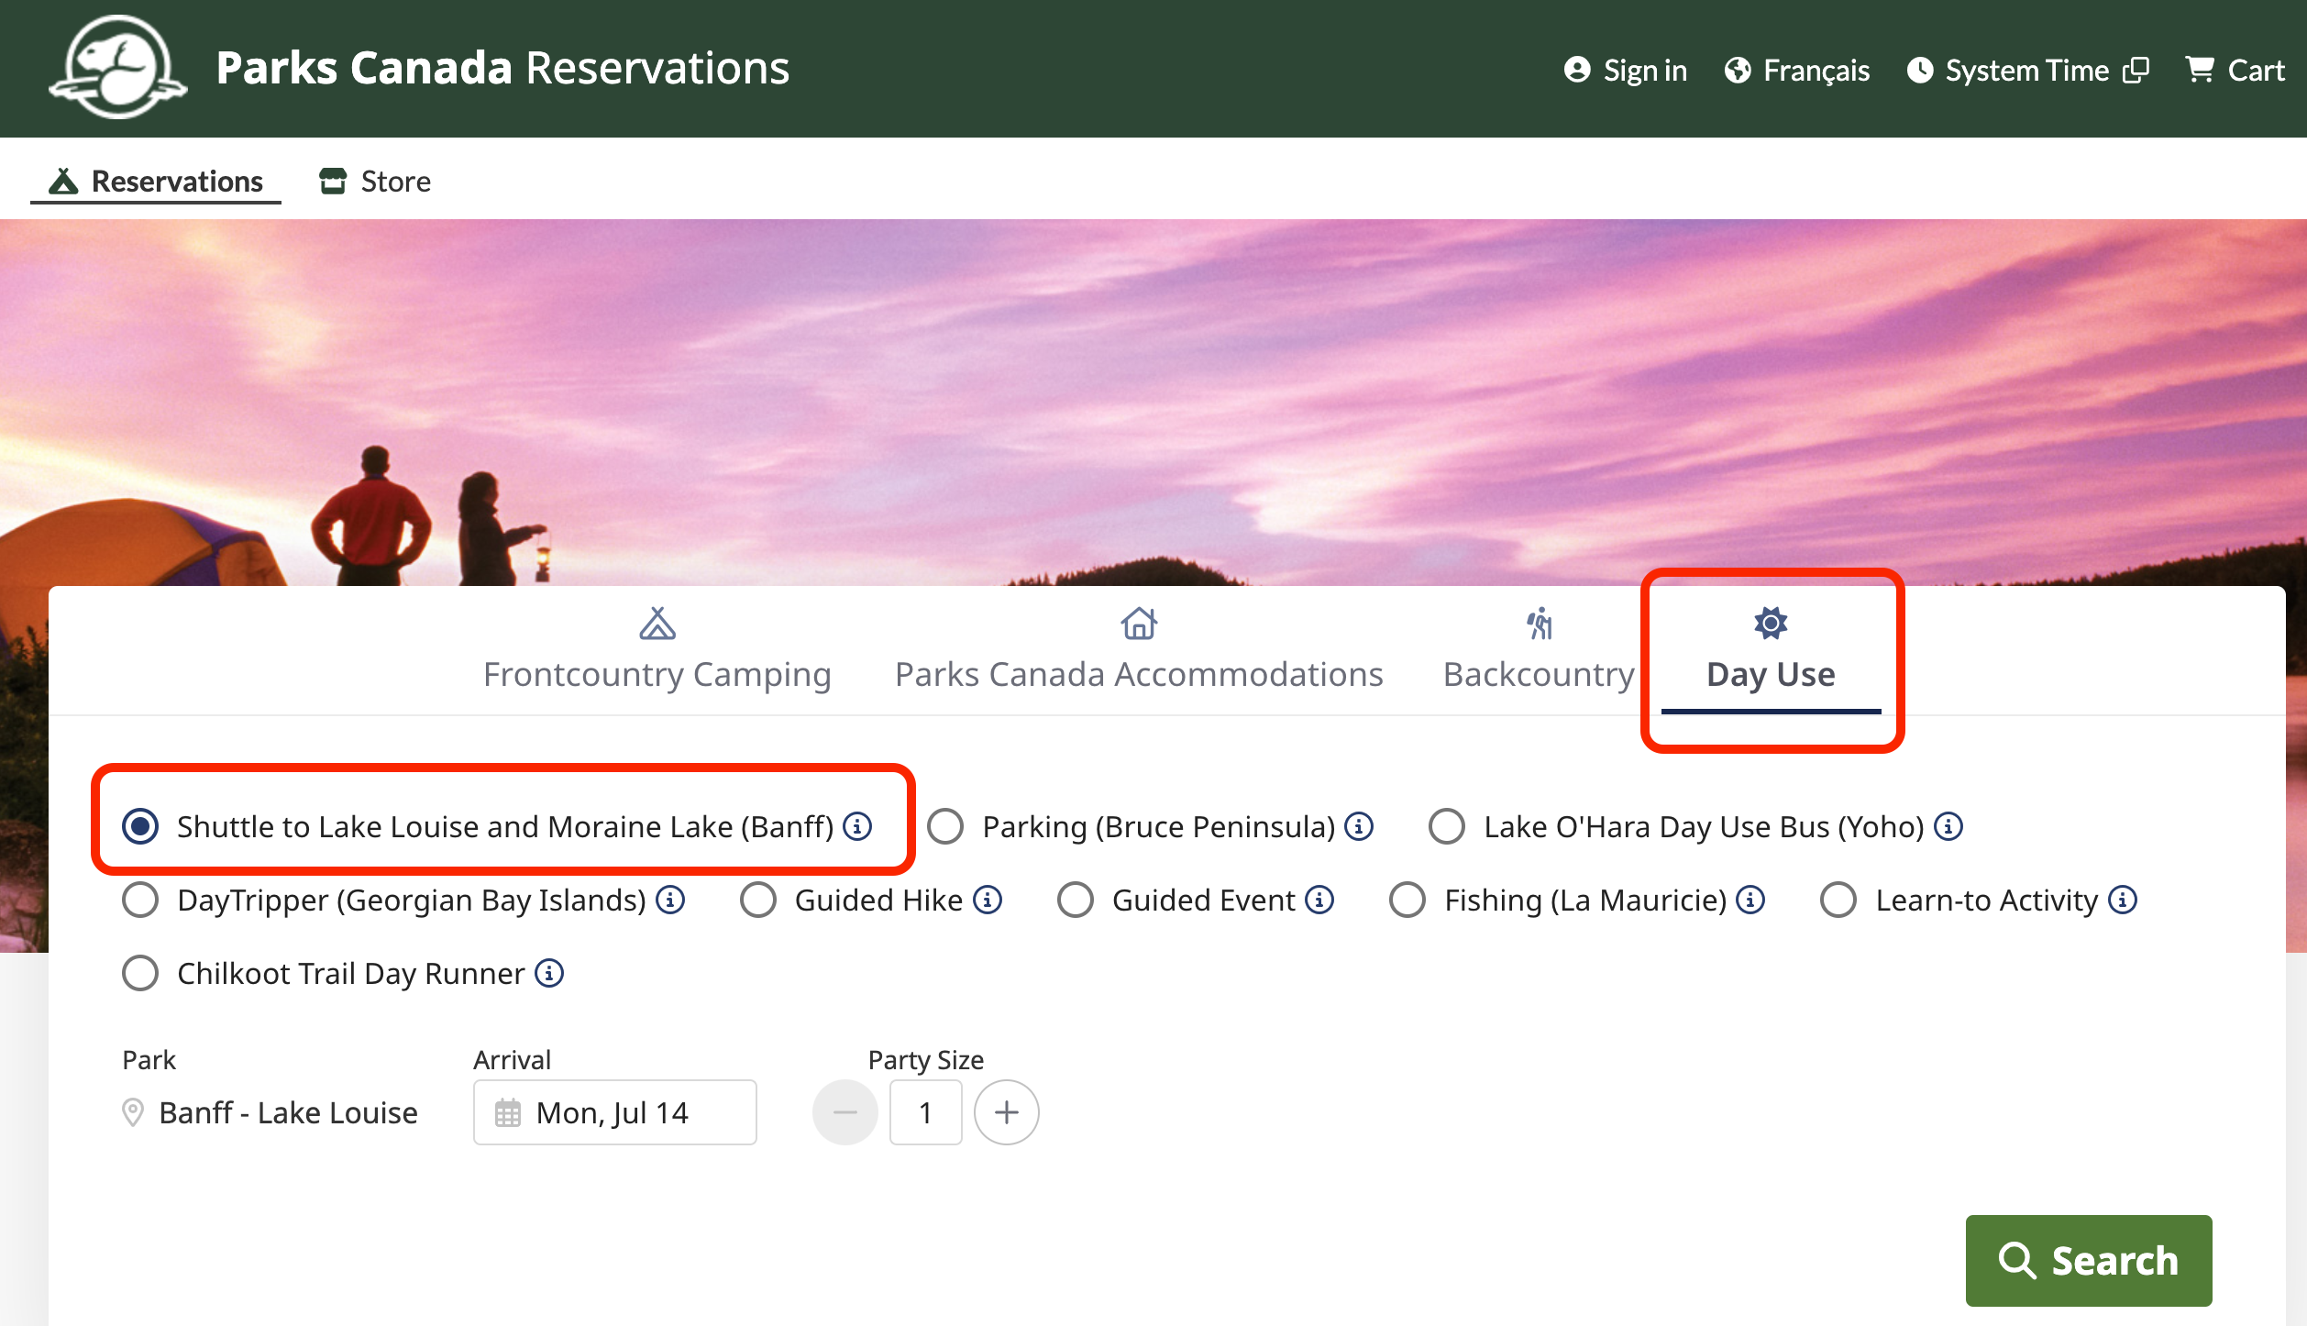
Task: Select Parking (Bruce Peninsula) radio option
Action: pos(945,826)
